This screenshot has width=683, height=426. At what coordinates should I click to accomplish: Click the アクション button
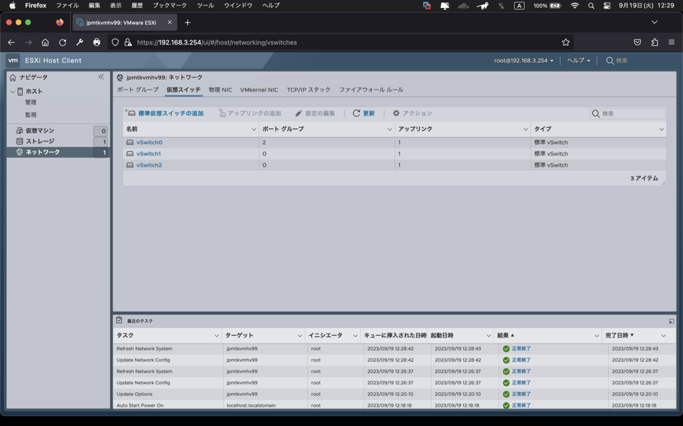[413, 114]
